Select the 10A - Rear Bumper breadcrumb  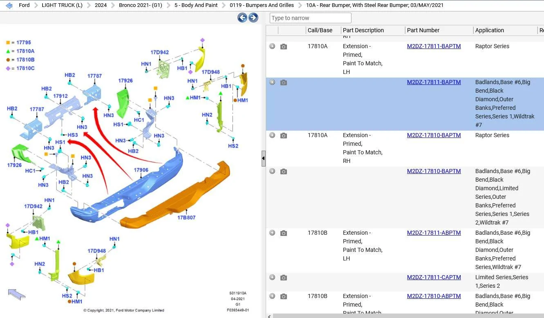click(375, 5)
